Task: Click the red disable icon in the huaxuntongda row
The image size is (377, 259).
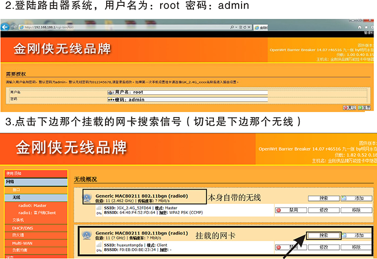Action: point(279,247)
